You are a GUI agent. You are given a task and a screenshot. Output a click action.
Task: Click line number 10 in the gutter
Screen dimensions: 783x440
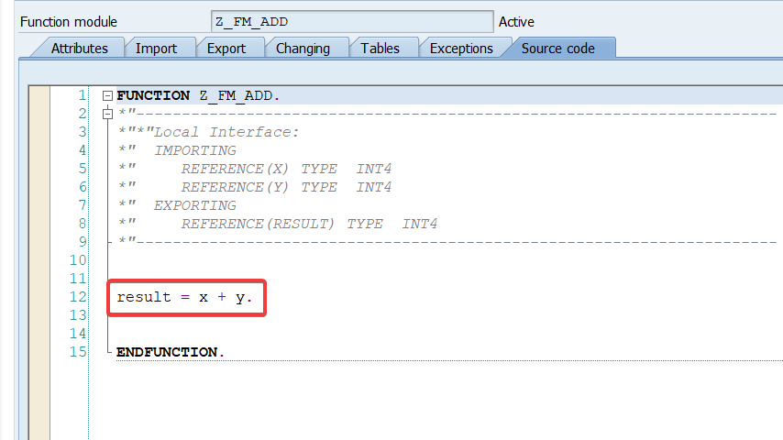click(78, 260)
